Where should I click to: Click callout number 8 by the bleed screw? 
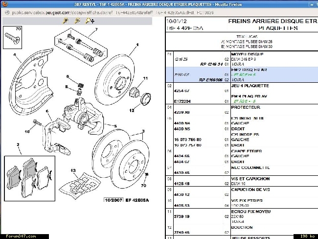click(x=67, y=87)
